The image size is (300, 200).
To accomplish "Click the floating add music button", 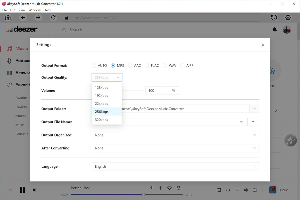I will coord(290,140).
